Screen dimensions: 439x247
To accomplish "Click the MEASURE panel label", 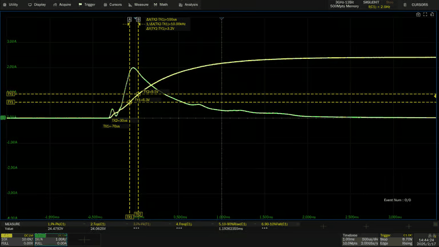I will click(x=13, y=224).
